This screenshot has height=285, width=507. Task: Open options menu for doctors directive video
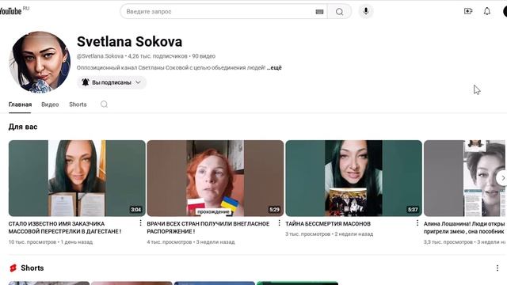(x=279, y=223)
